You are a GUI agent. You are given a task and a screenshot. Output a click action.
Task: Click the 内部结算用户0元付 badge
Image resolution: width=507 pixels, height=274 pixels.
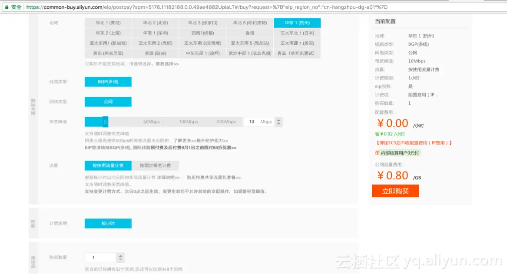pyautogui.click(x=400, y=153)
